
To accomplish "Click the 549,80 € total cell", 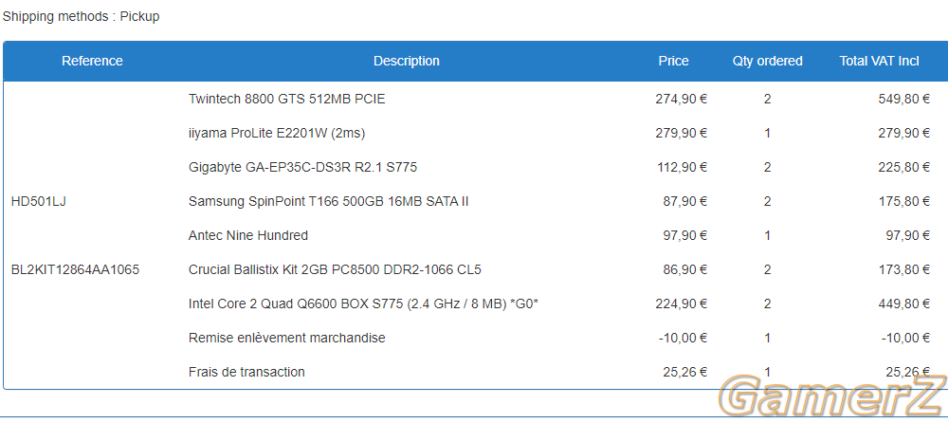I will [903, 99].
